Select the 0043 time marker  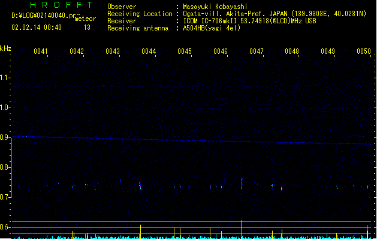click(113, 51)
